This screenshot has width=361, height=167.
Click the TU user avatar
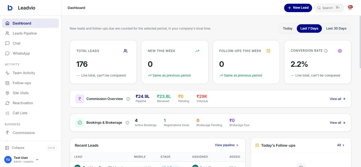[8, 160]
